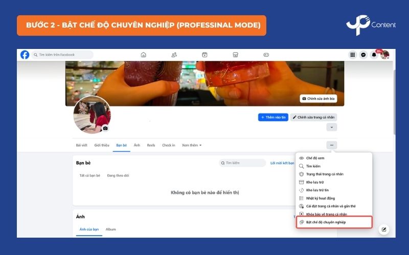Expand the Xem thêm dropdown
The height and width of the screenshot is (255, 409).
point(192,145)
